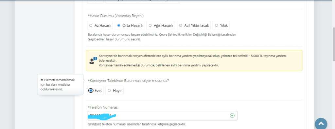Select Evet for container request
Image resolution: width=335 pixels, height=129 pixels.
[95, 91]
